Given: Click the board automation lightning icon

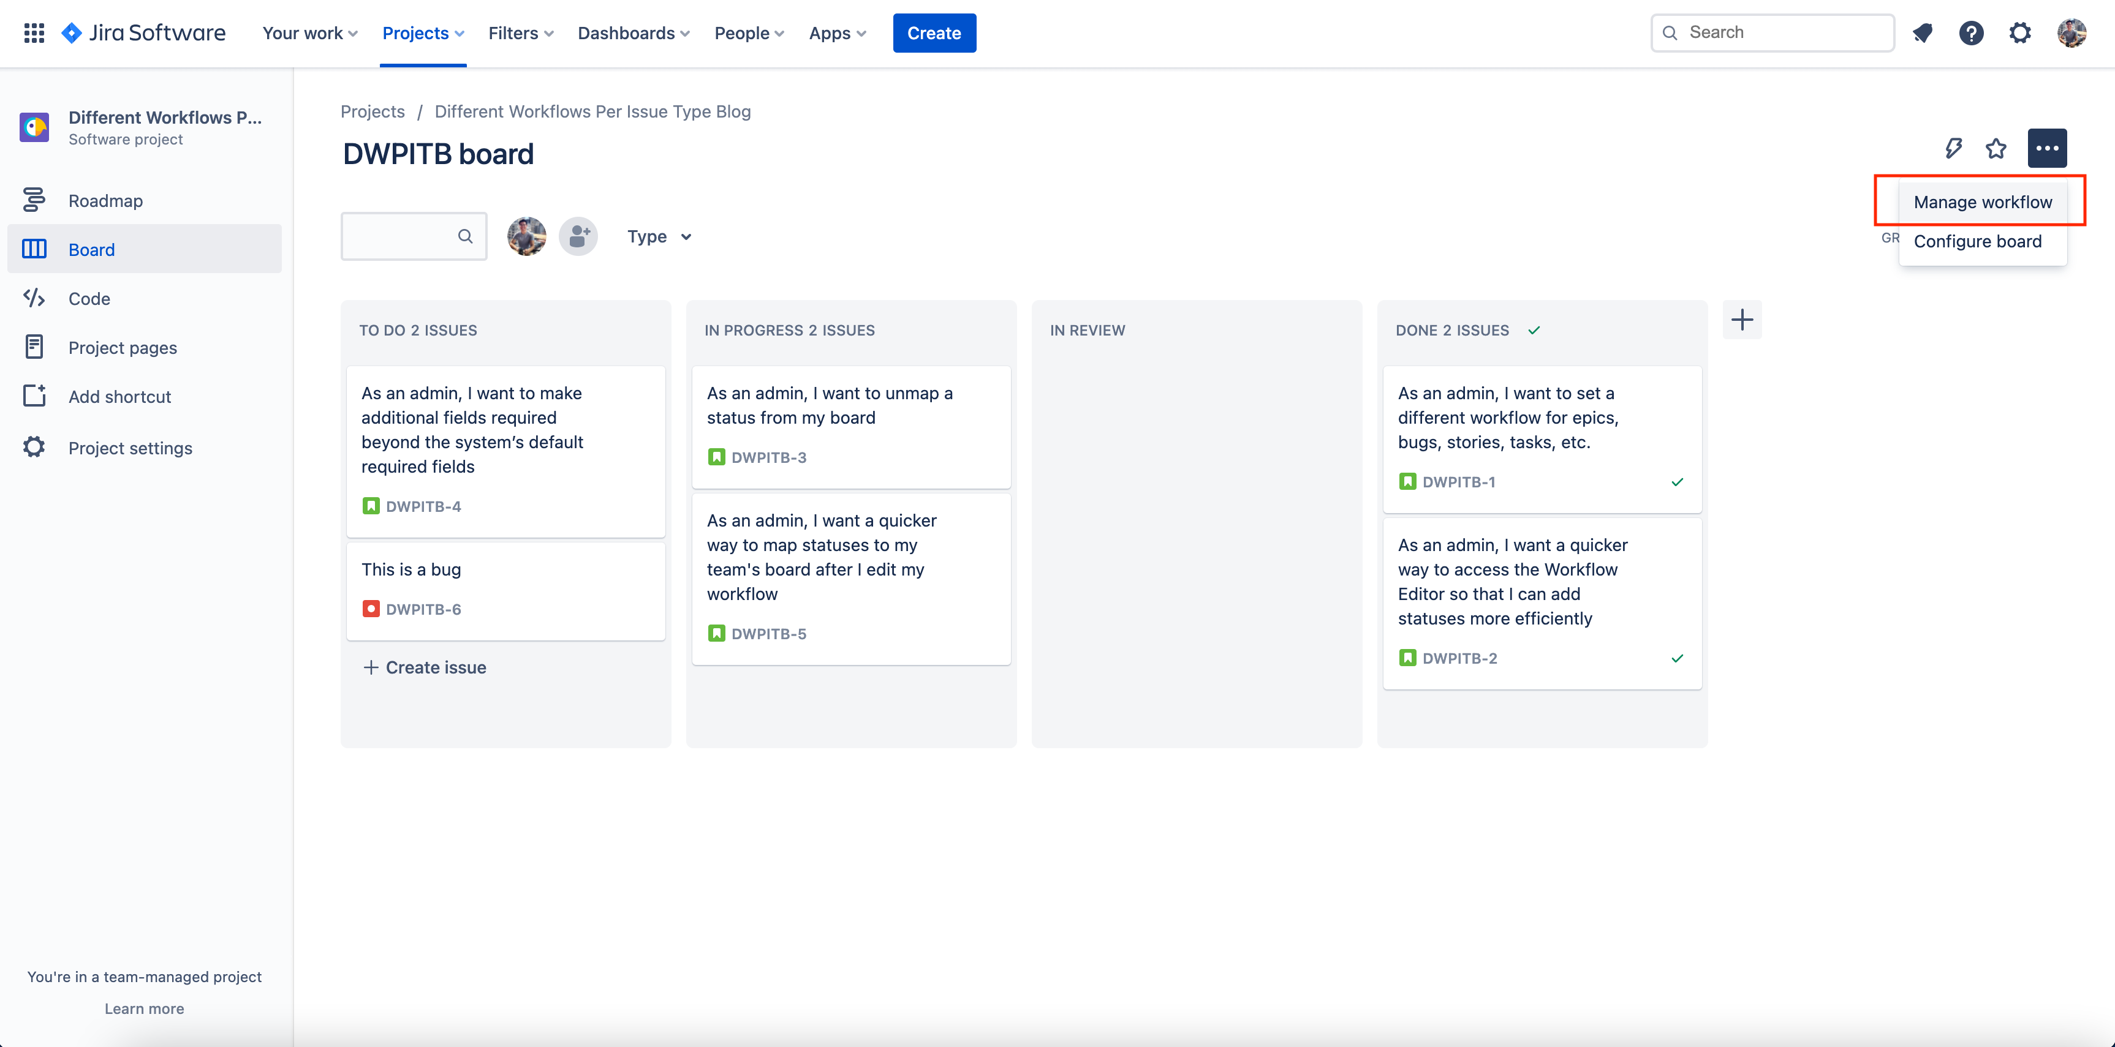Looking at the screenshot, I should (1954, 149).
